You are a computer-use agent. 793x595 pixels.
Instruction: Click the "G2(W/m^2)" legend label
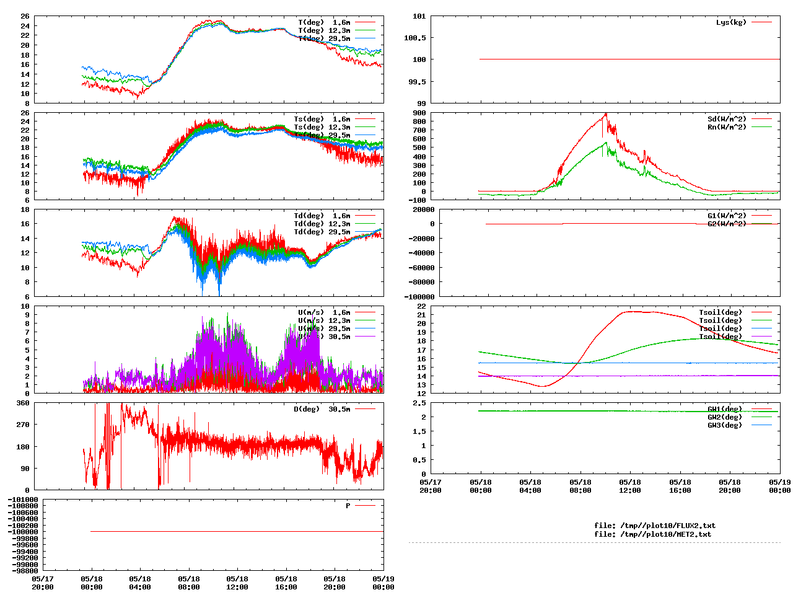[727, 224]
